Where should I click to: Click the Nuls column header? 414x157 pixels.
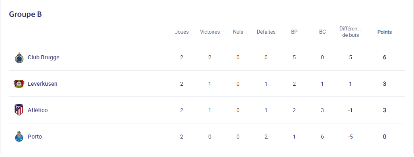[x=238, y=32]
